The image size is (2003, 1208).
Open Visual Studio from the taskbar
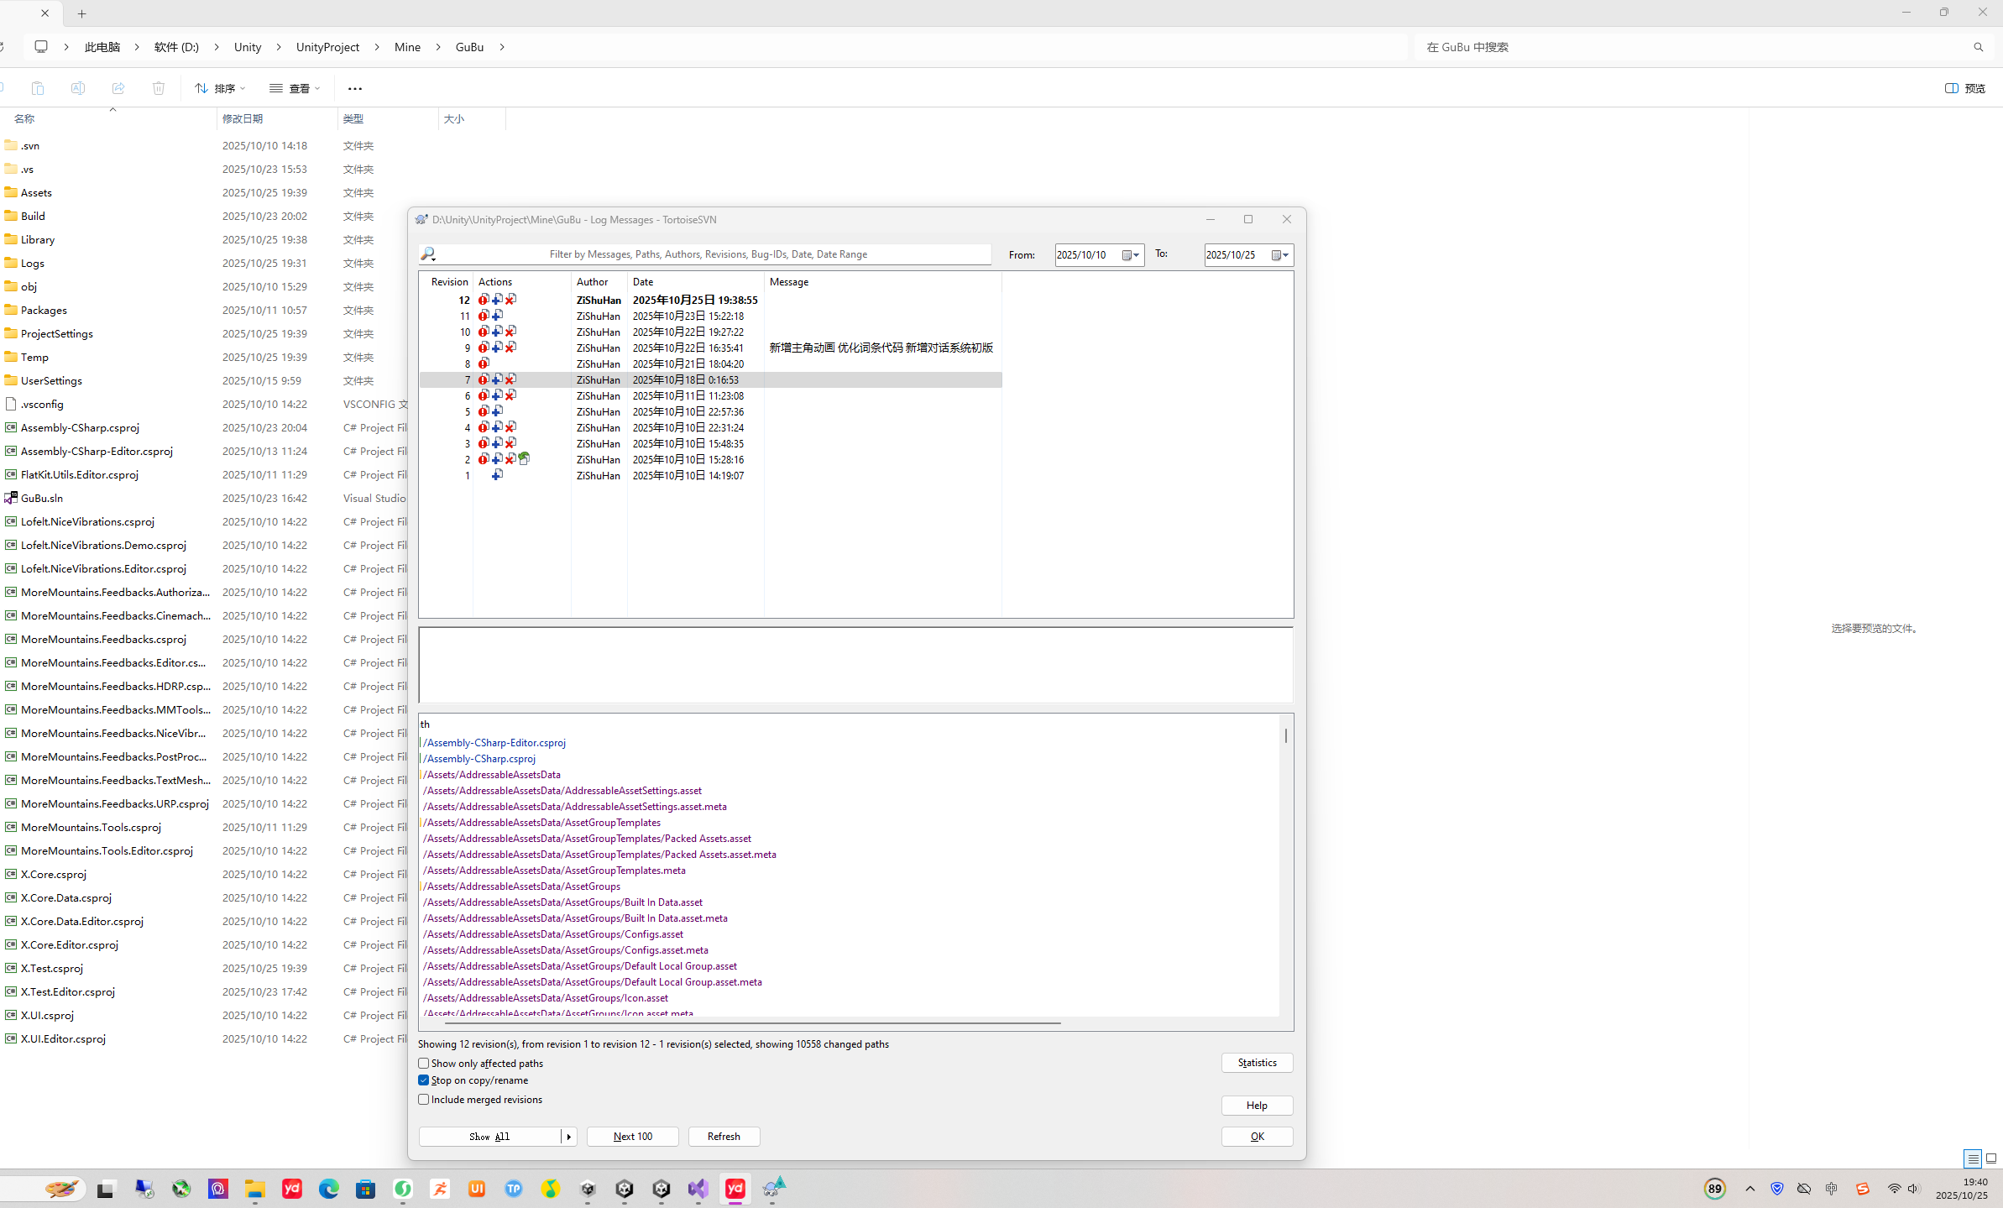pos(698,1189)
